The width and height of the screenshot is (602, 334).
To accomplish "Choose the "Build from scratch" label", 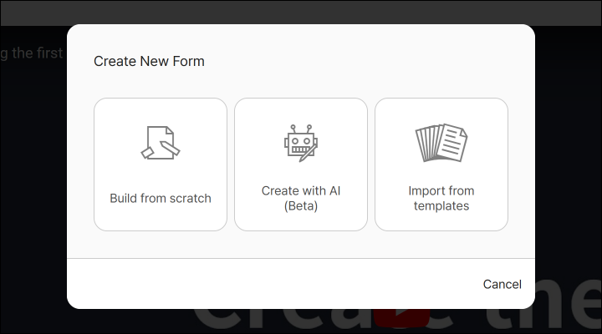I will tap(161, 198).
